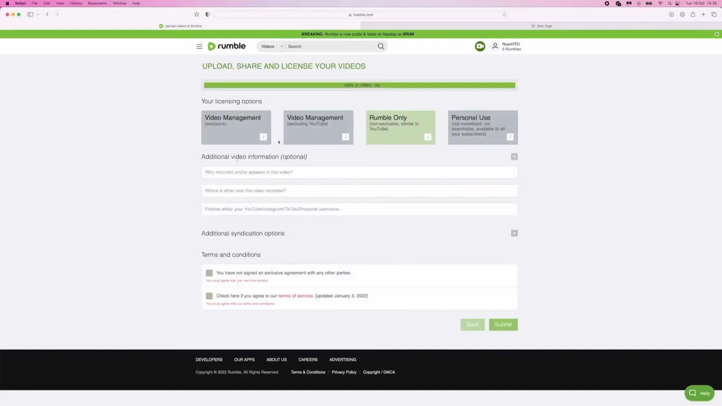Check the no exclusive agreement checkbox
Screen dimensions: 722x406
[x=209, y=273]
